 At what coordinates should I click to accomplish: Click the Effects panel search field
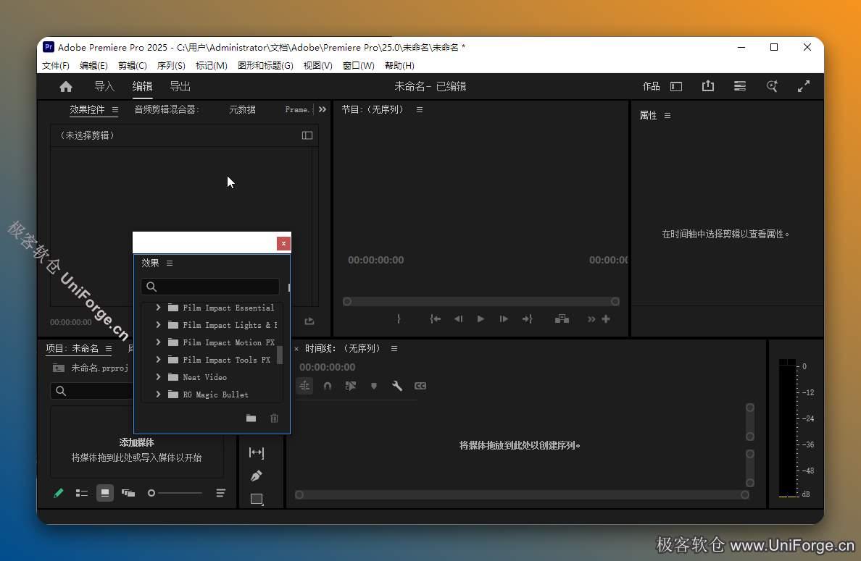click(x=210, y=287)
